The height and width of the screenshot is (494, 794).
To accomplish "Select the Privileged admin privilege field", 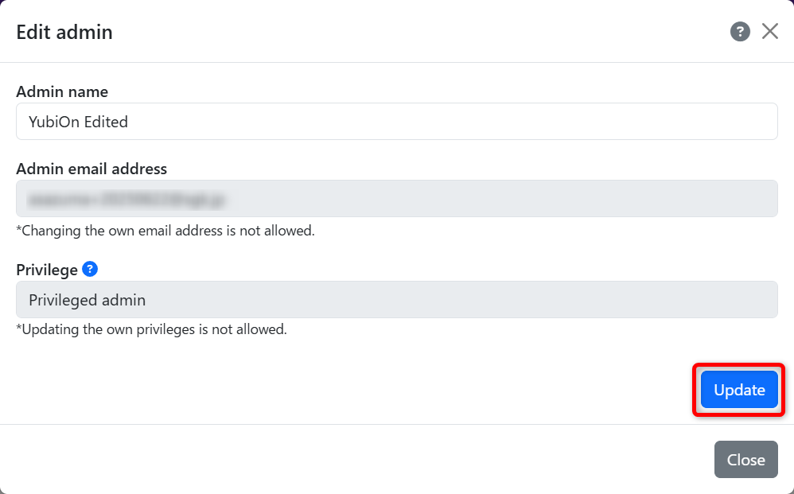I will (x=397, y=300).
